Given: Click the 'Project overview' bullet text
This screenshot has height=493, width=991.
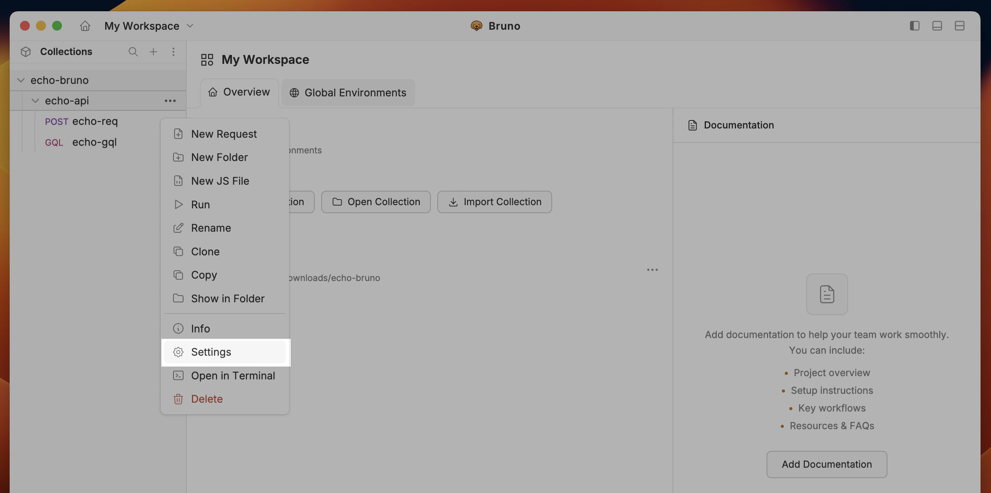Looking at the screenshot, I should pos(832,373).
